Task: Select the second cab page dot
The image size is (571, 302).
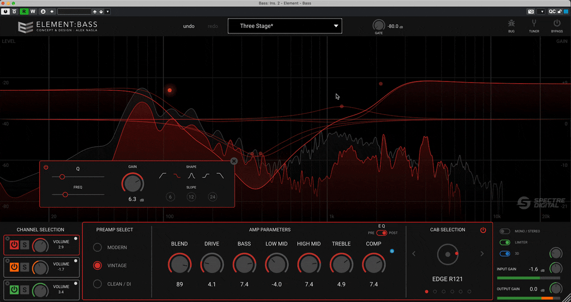Action: coord(435,291)
